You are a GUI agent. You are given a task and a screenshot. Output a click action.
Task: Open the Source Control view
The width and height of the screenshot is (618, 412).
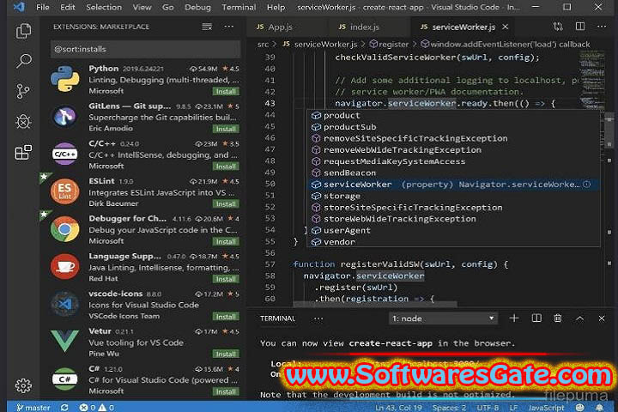(23, 91)
